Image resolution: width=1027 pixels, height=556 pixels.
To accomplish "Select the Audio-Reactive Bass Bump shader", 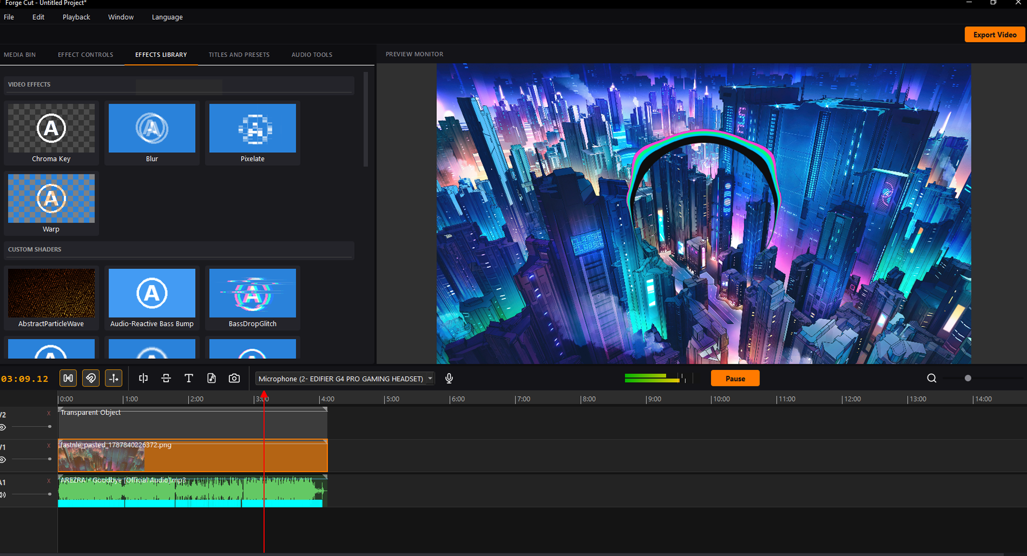I will point(152,298).
